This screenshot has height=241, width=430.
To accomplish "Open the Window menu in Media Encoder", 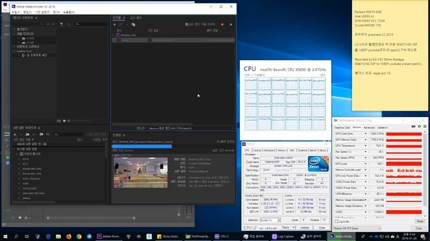I will click(56, 12).
